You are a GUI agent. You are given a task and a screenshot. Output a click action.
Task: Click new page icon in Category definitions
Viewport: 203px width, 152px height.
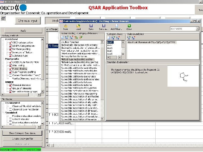(62, 37)
